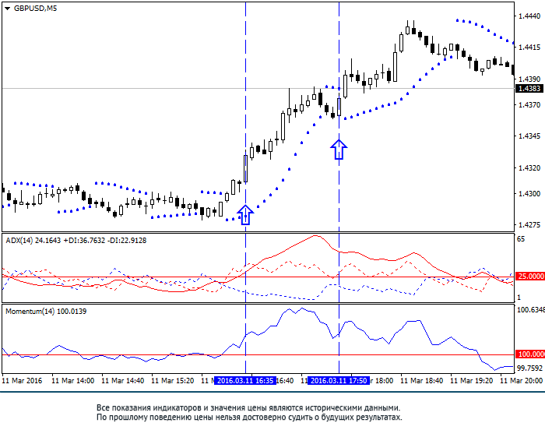Click the 1.4383 current price tag

(529, 88)
